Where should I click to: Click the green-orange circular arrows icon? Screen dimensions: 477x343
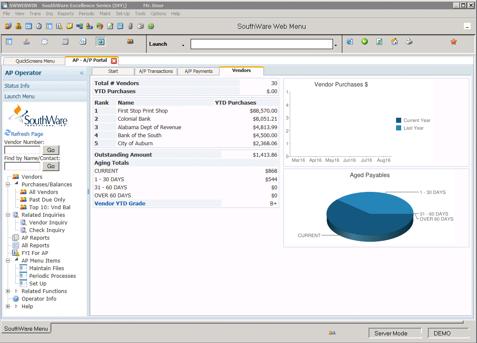[100, 26]
